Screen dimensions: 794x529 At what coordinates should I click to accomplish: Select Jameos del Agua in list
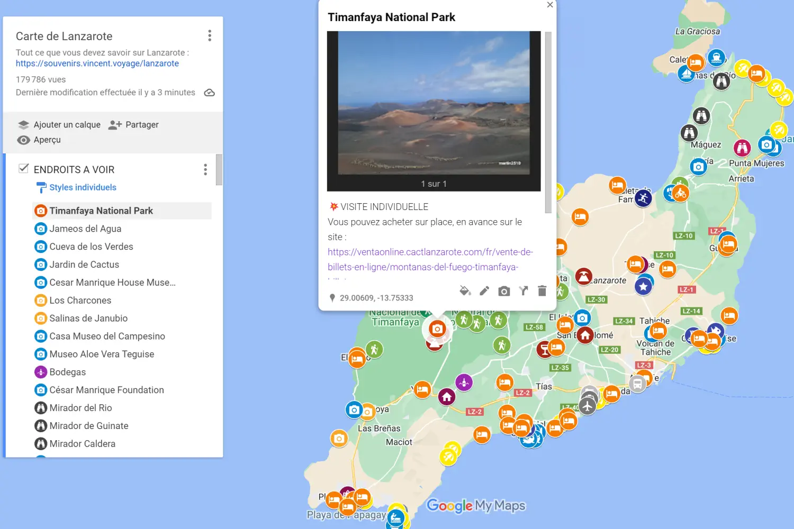point(85,229)
